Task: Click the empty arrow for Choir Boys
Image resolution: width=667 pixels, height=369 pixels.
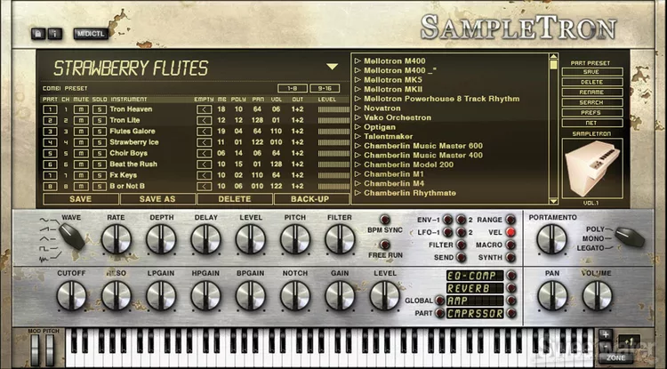Action: click(x=204, y=153)
